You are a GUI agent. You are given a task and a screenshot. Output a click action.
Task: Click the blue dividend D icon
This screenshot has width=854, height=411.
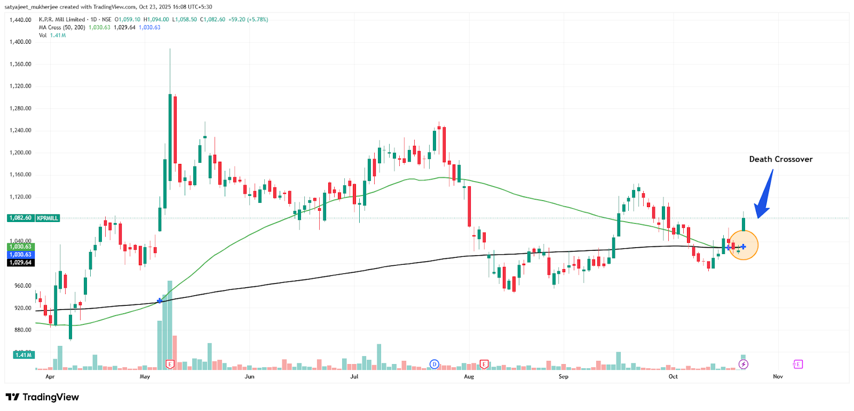point(434,365)
